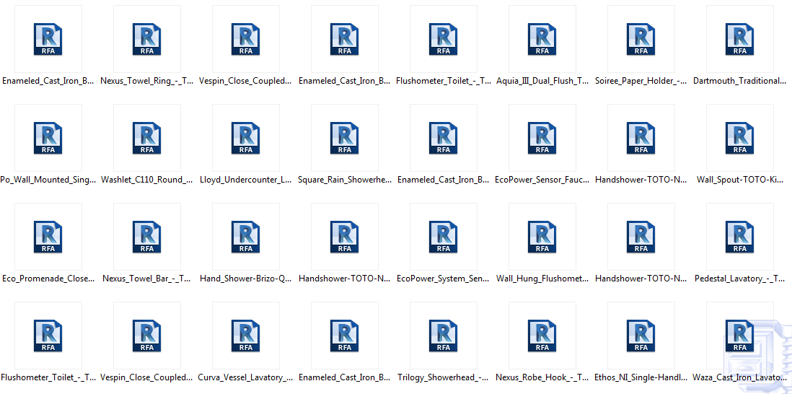792x394 pixels.
Task: Select the Nexus_Towel_Ring RFA file icon
Action: [147, 39]
